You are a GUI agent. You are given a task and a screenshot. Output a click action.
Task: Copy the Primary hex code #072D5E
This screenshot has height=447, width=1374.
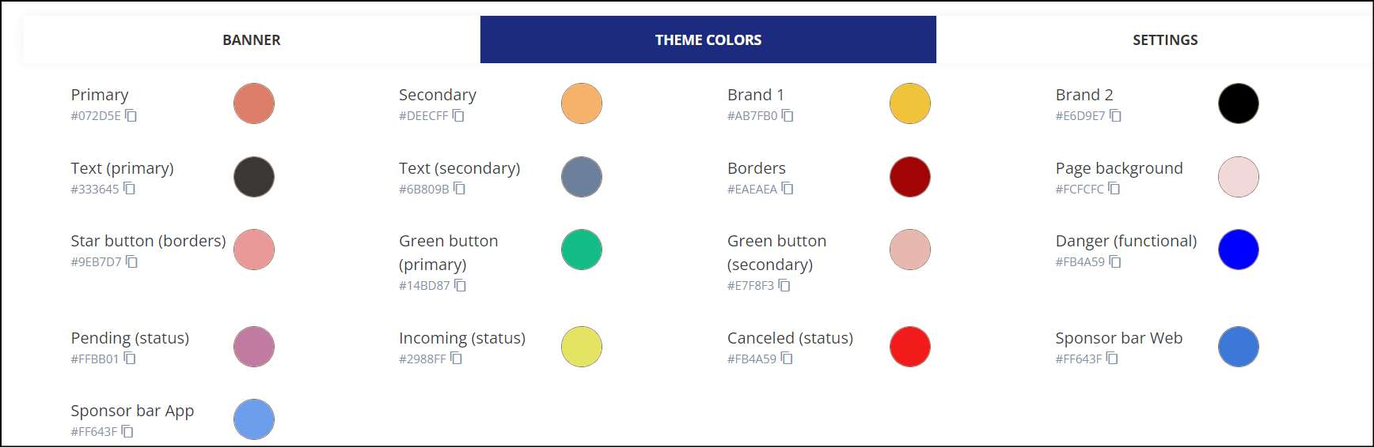point(131,116)
